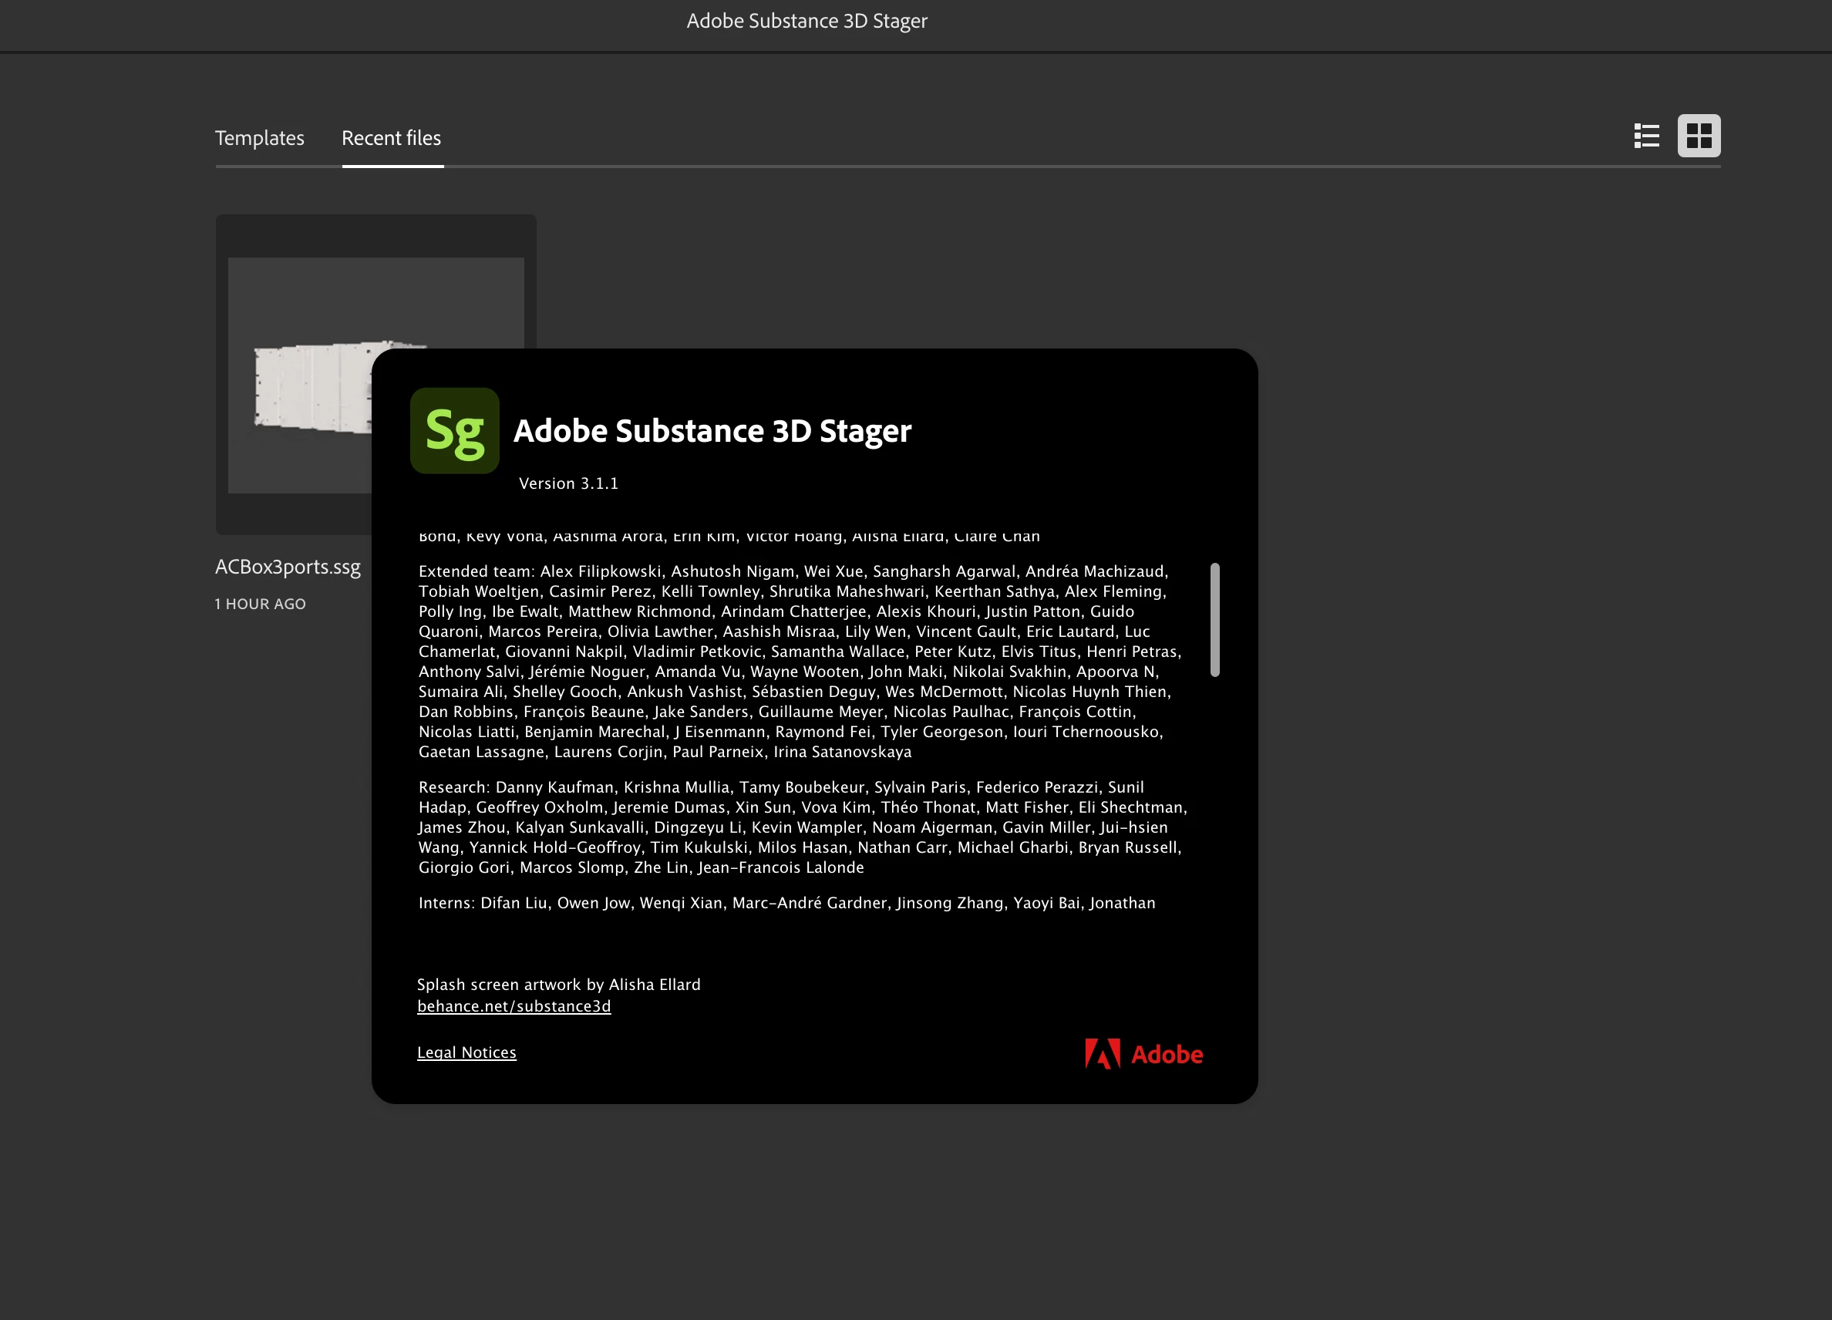The width and height of the screenshot is (1832, 1320).
Task: Switch to grid view layout icon
Action: 1699,136
